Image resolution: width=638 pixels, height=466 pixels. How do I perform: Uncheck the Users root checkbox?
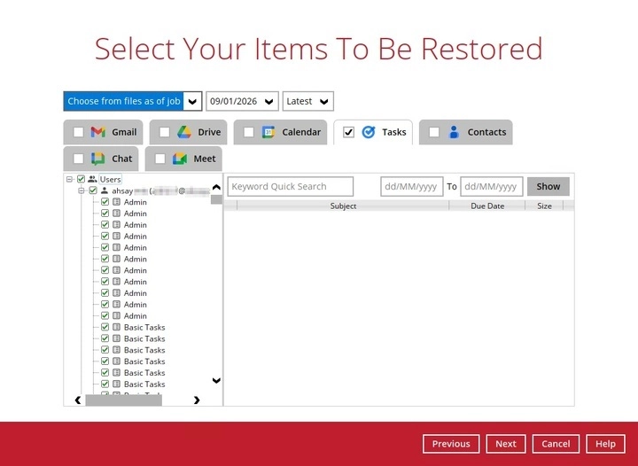tap(81, 179)
